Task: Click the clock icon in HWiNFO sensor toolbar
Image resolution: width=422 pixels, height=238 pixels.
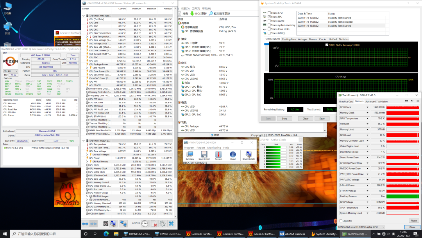Action: point(145,224)
